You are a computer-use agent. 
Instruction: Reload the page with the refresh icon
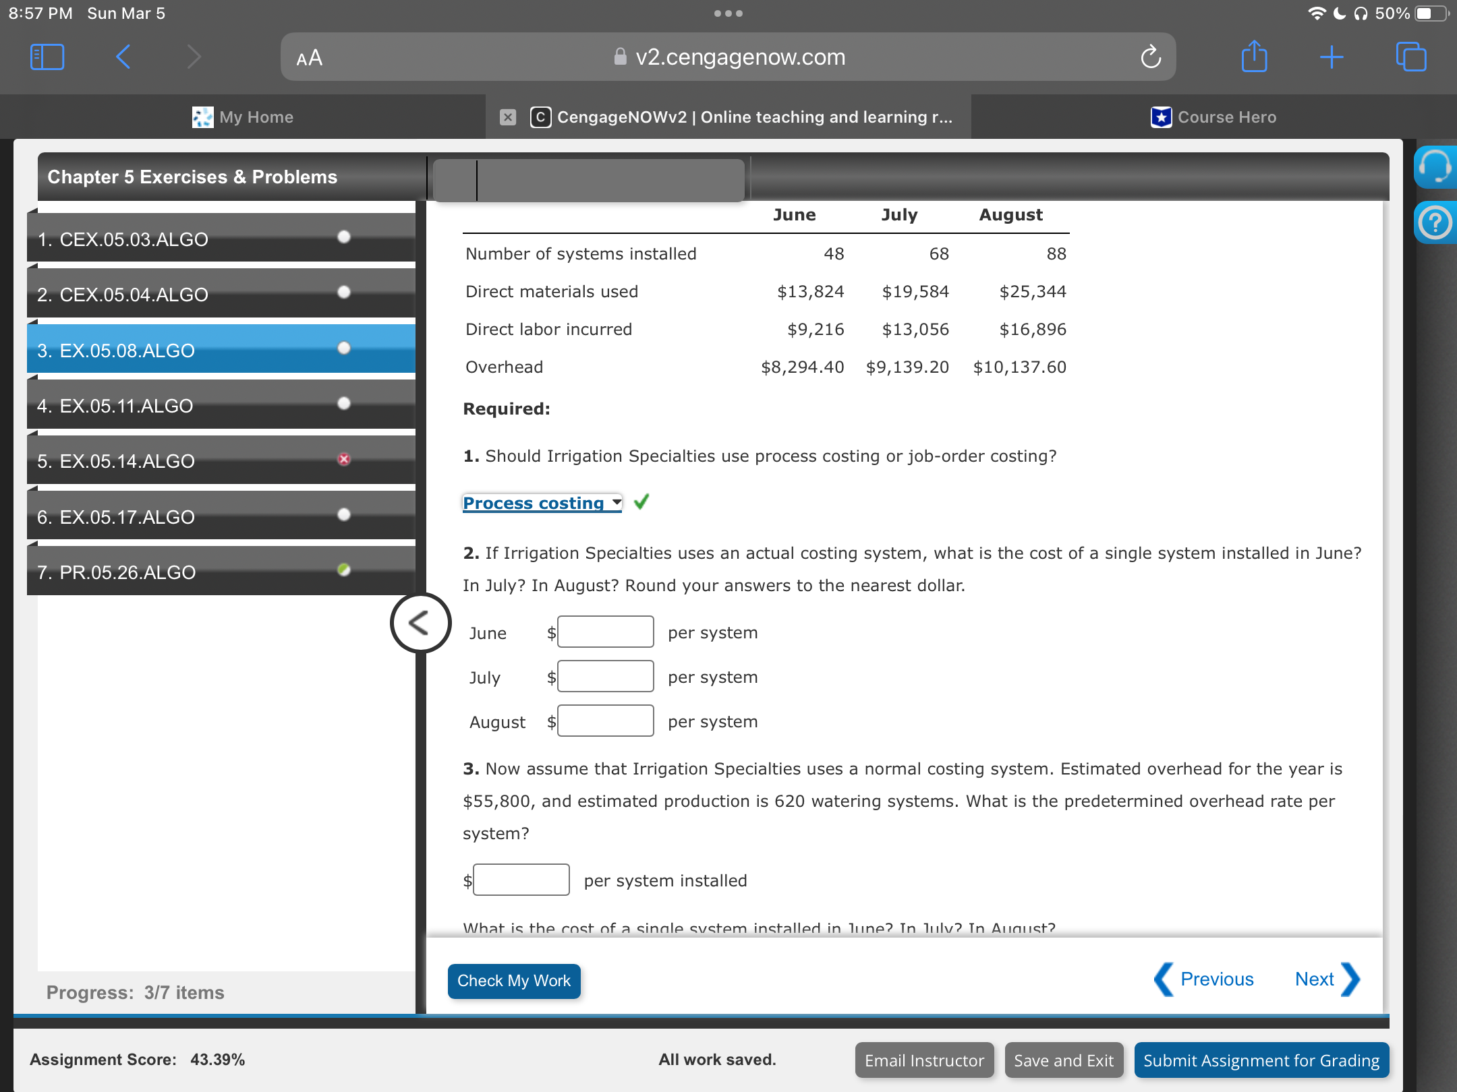(x=1151, y=57)
